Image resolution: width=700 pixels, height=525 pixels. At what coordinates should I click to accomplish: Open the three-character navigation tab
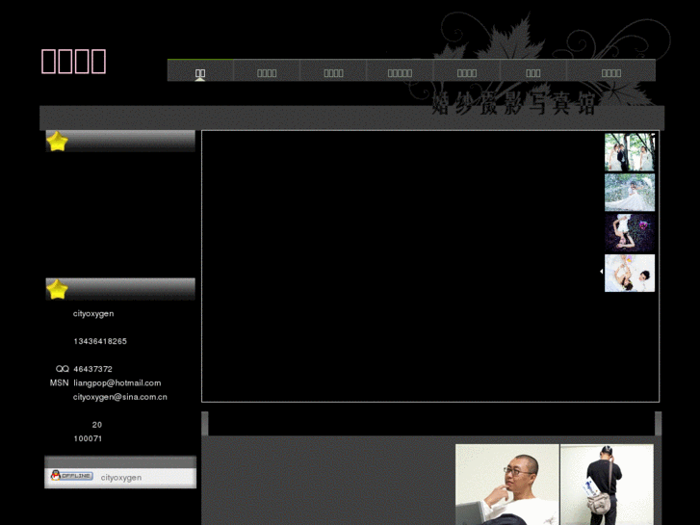point(533,70)
